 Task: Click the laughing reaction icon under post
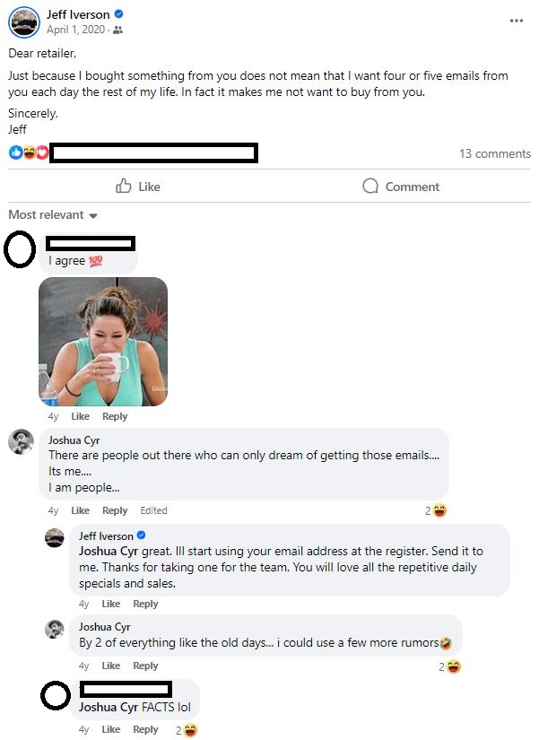[30, 152]
